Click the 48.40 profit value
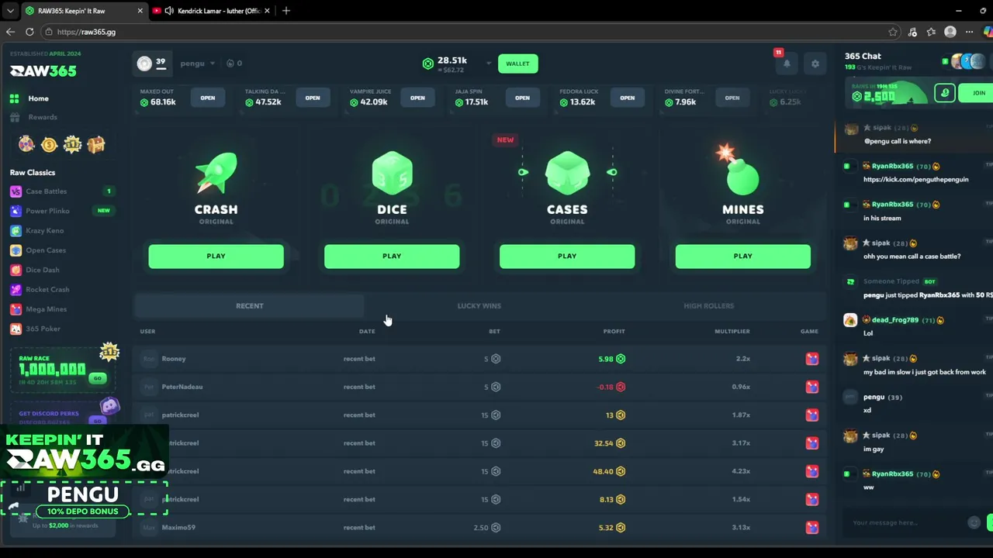Viewport: 993px width, 558px height. tap(603, 471)
